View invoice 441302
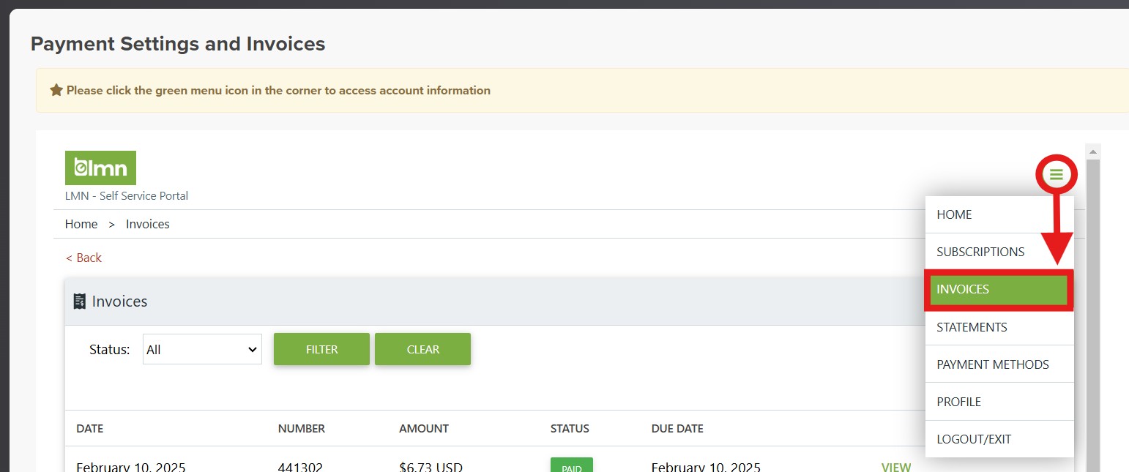The width and height of the screenshot is (1129, 472). click(x=896, y=467)
